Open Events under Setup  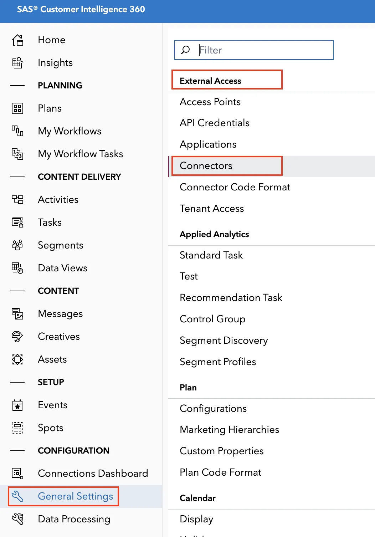coord(53,405)
